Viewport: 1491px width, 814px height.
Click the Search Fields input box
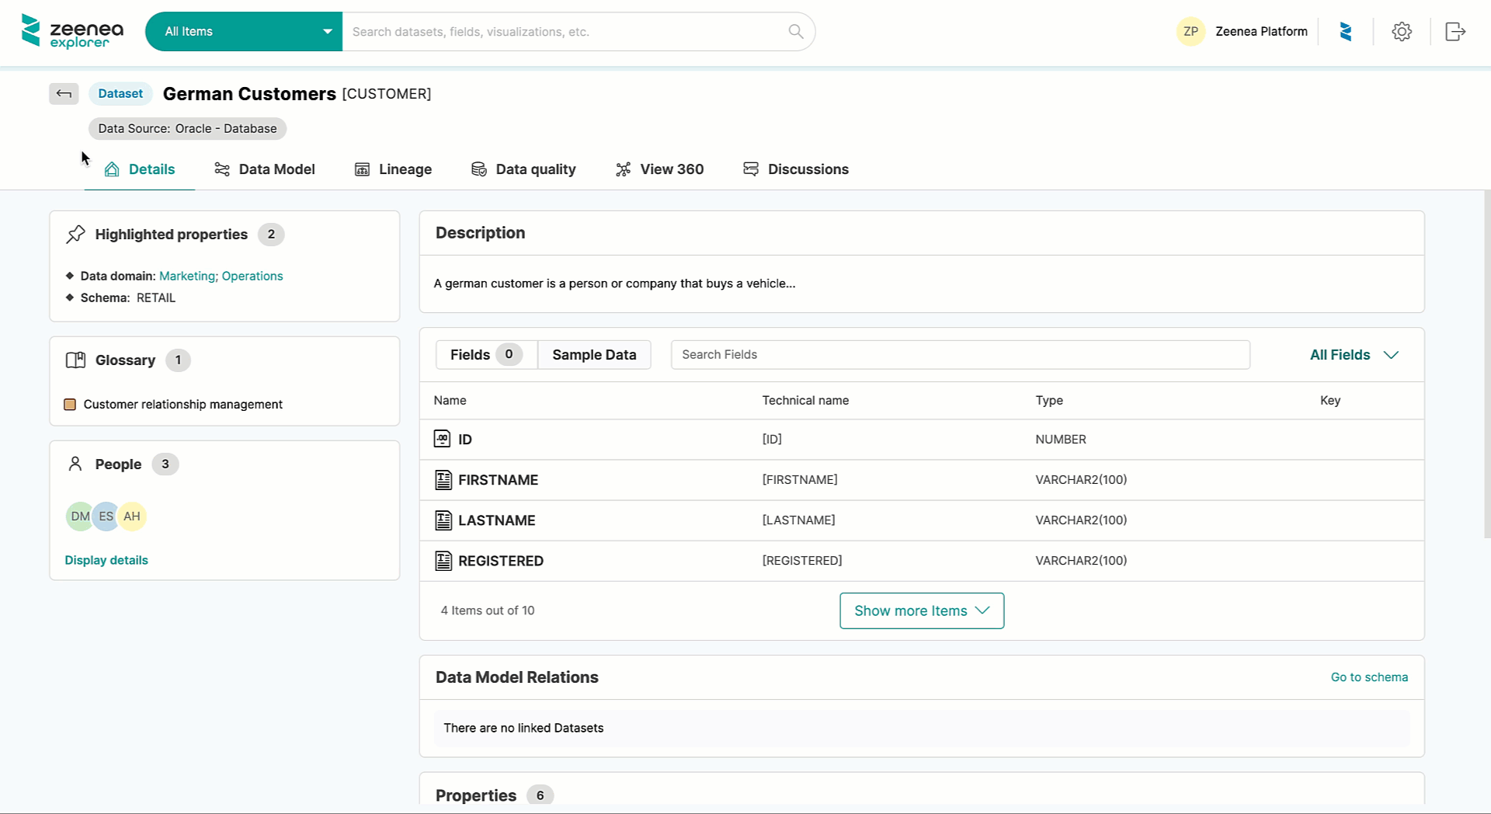[x=960, y=355]
